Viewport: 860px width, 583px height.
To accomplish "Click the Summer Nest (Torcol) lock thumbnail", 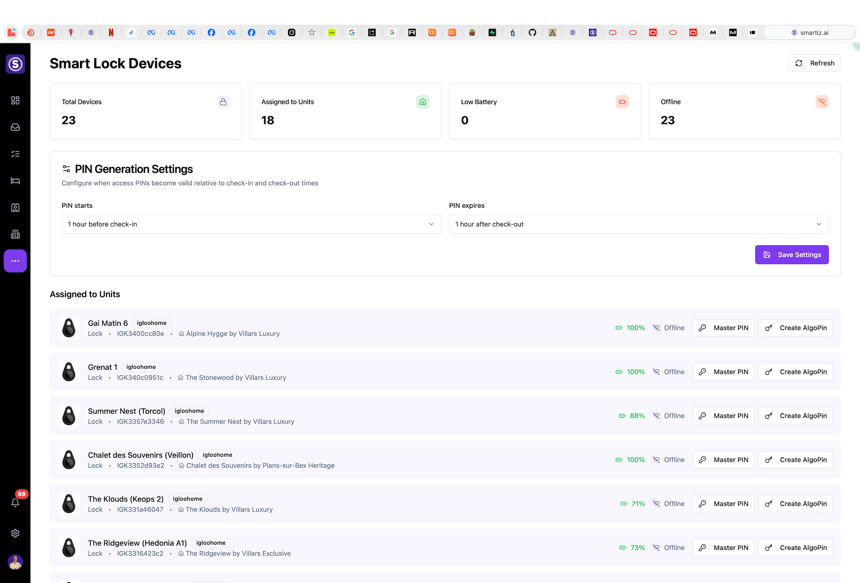I will pos(69,416).
